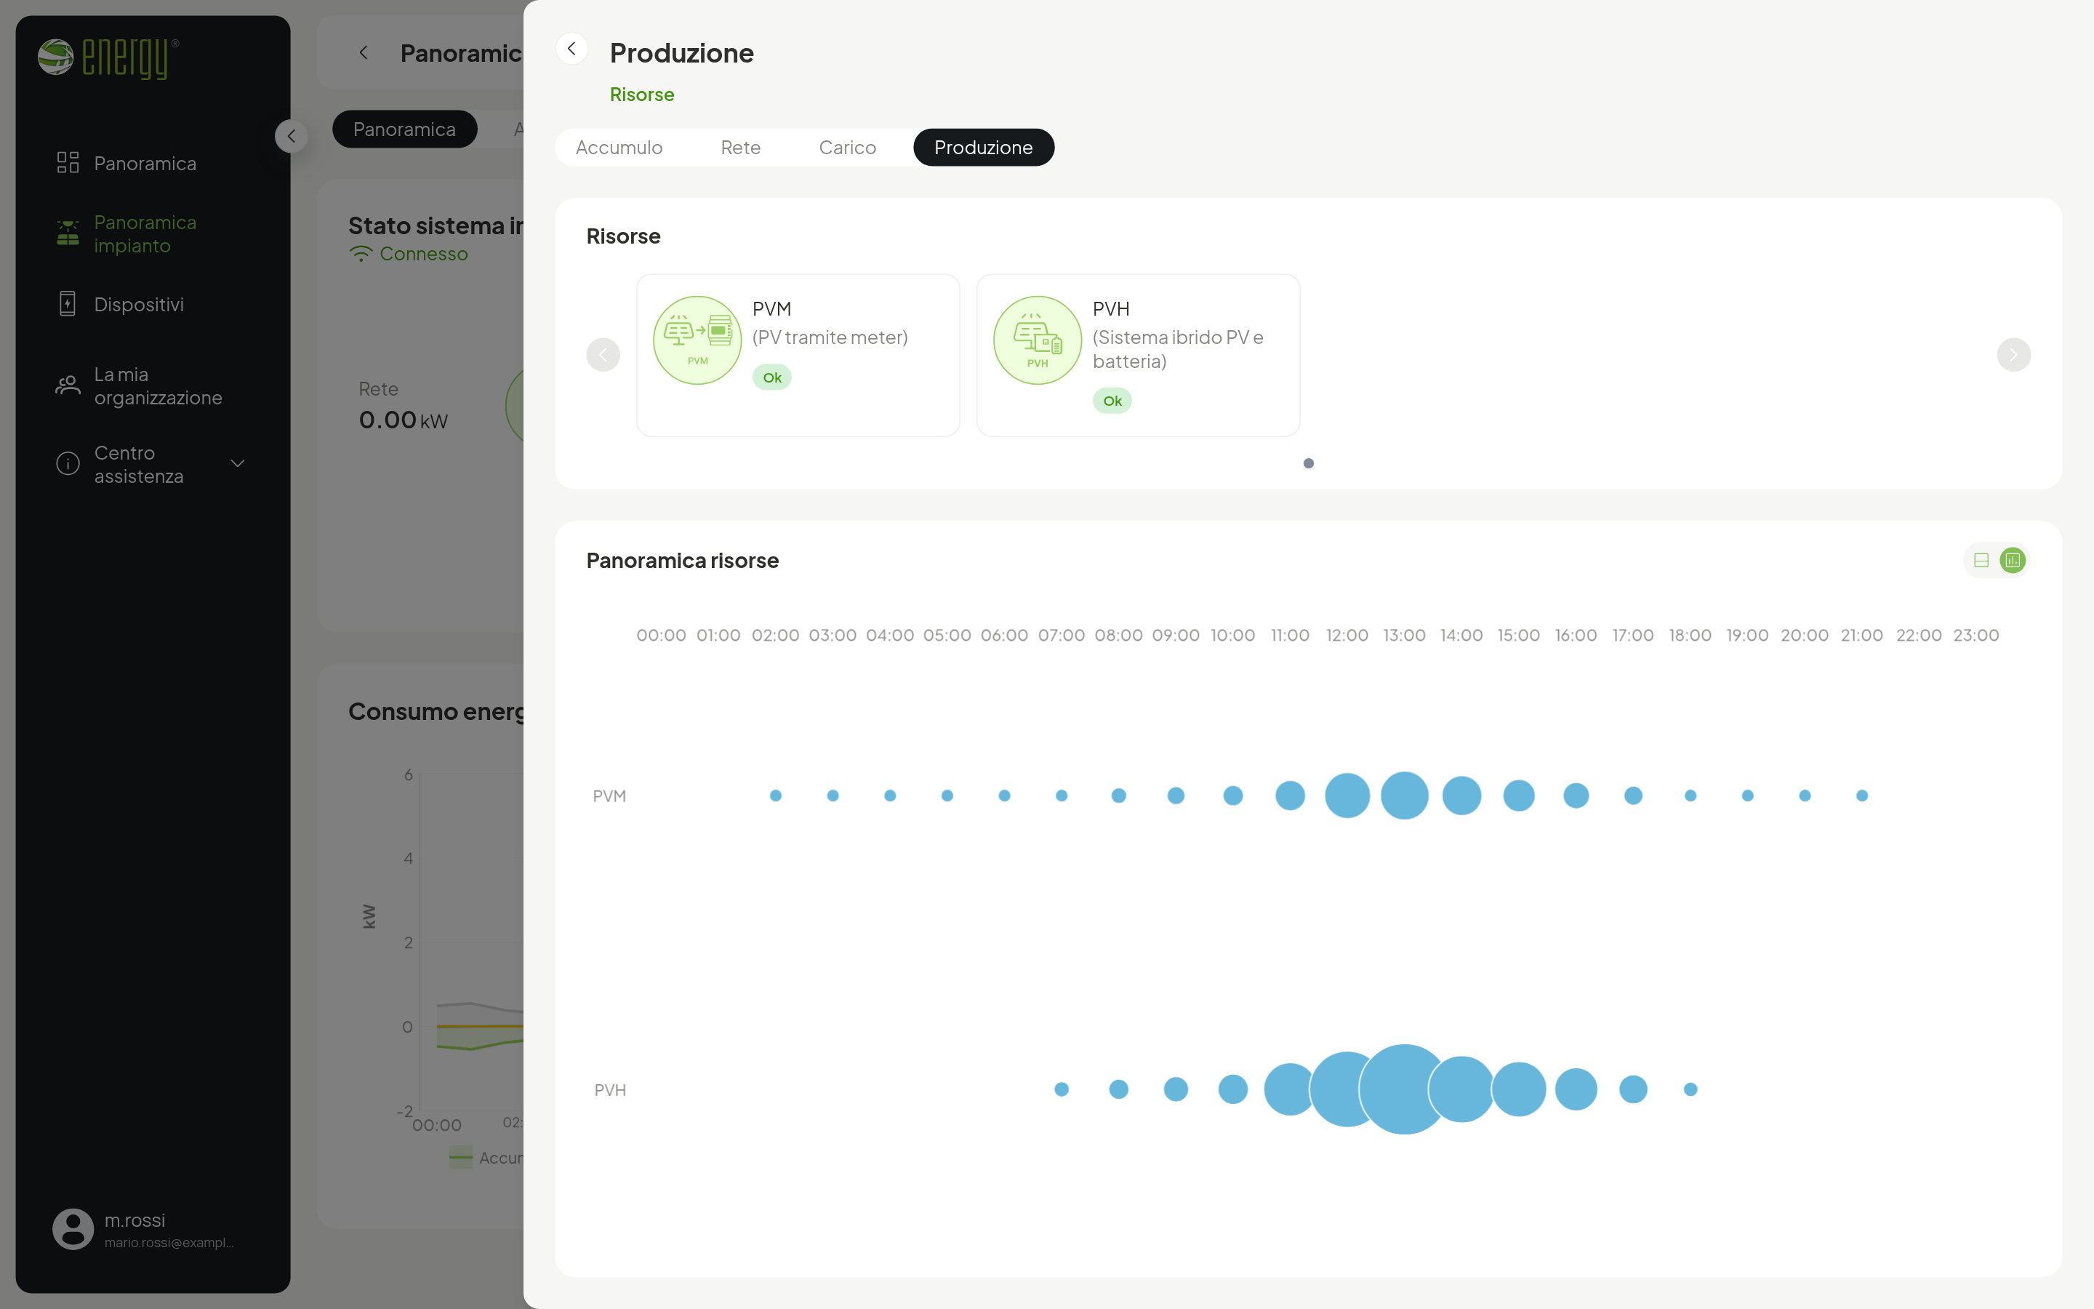The image size is (2094, 1309).
Task: Click the m.rossi user avatar
Action: pyautogui.click(x=73, y=1229)
